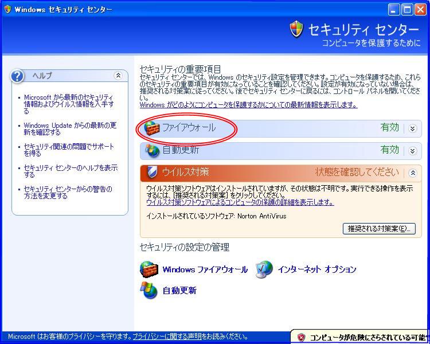Viewport: 430px width, 344px height.
Task: Open help link for latest Microsoft security information
Action: coord(69,104)
